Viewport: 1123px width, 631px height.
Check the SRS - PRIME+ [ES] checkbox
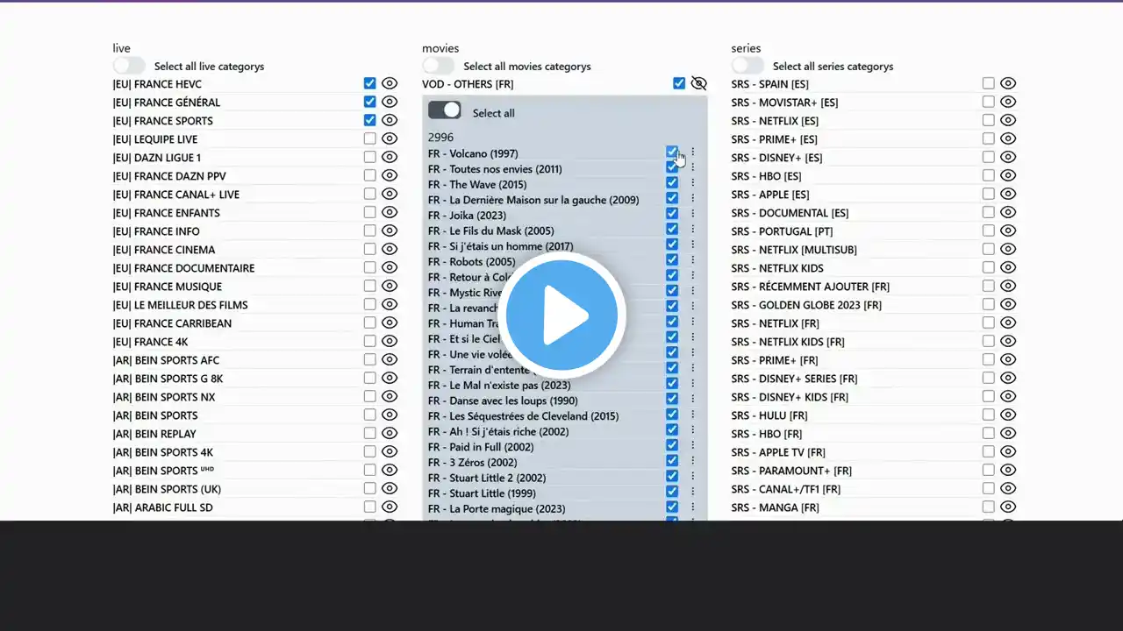tap(989, 138)
